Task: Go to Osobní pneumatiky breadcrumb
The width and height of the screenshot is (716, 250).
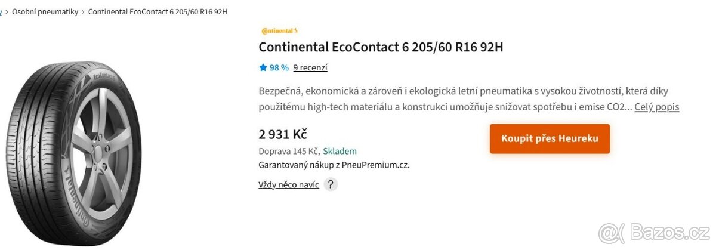Action: [x=45, y=12]
